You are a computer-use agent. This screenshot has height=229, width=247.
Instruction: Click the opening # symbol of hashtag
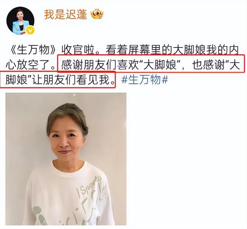125,80
